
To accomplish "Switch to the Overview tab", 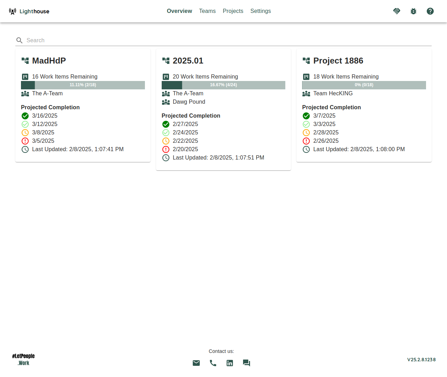I will (179, 11).
